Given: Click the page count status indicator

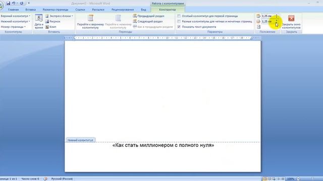Looking at the screenshot, I should (9, 179).
